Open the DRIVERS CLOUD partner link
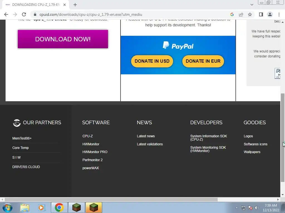The height and width of the screenshot is (213, 285). pos(26,167)
